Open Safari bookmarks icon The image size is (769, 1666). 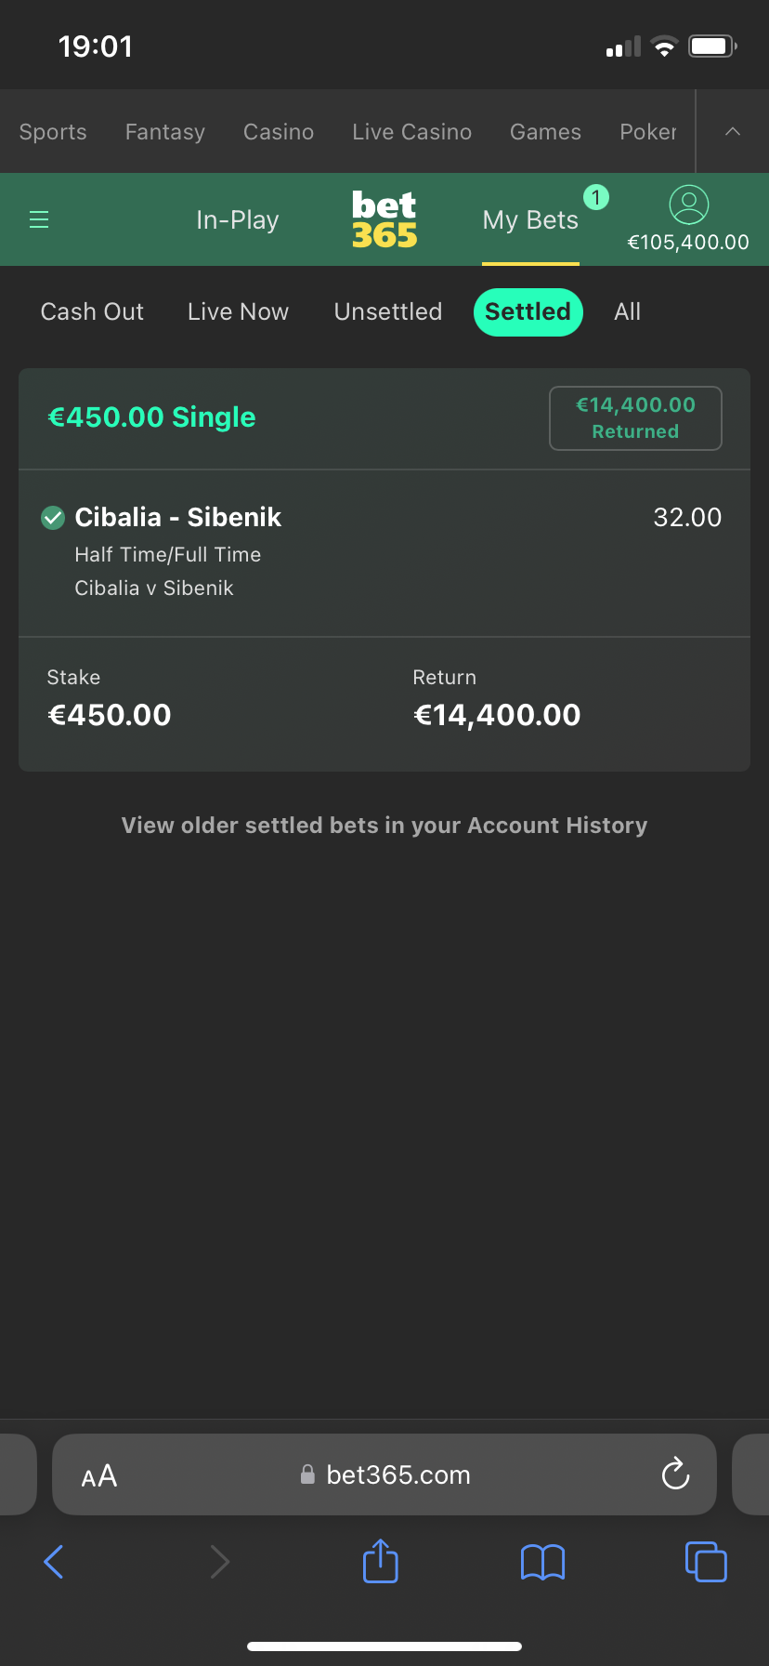(542, 1562)
